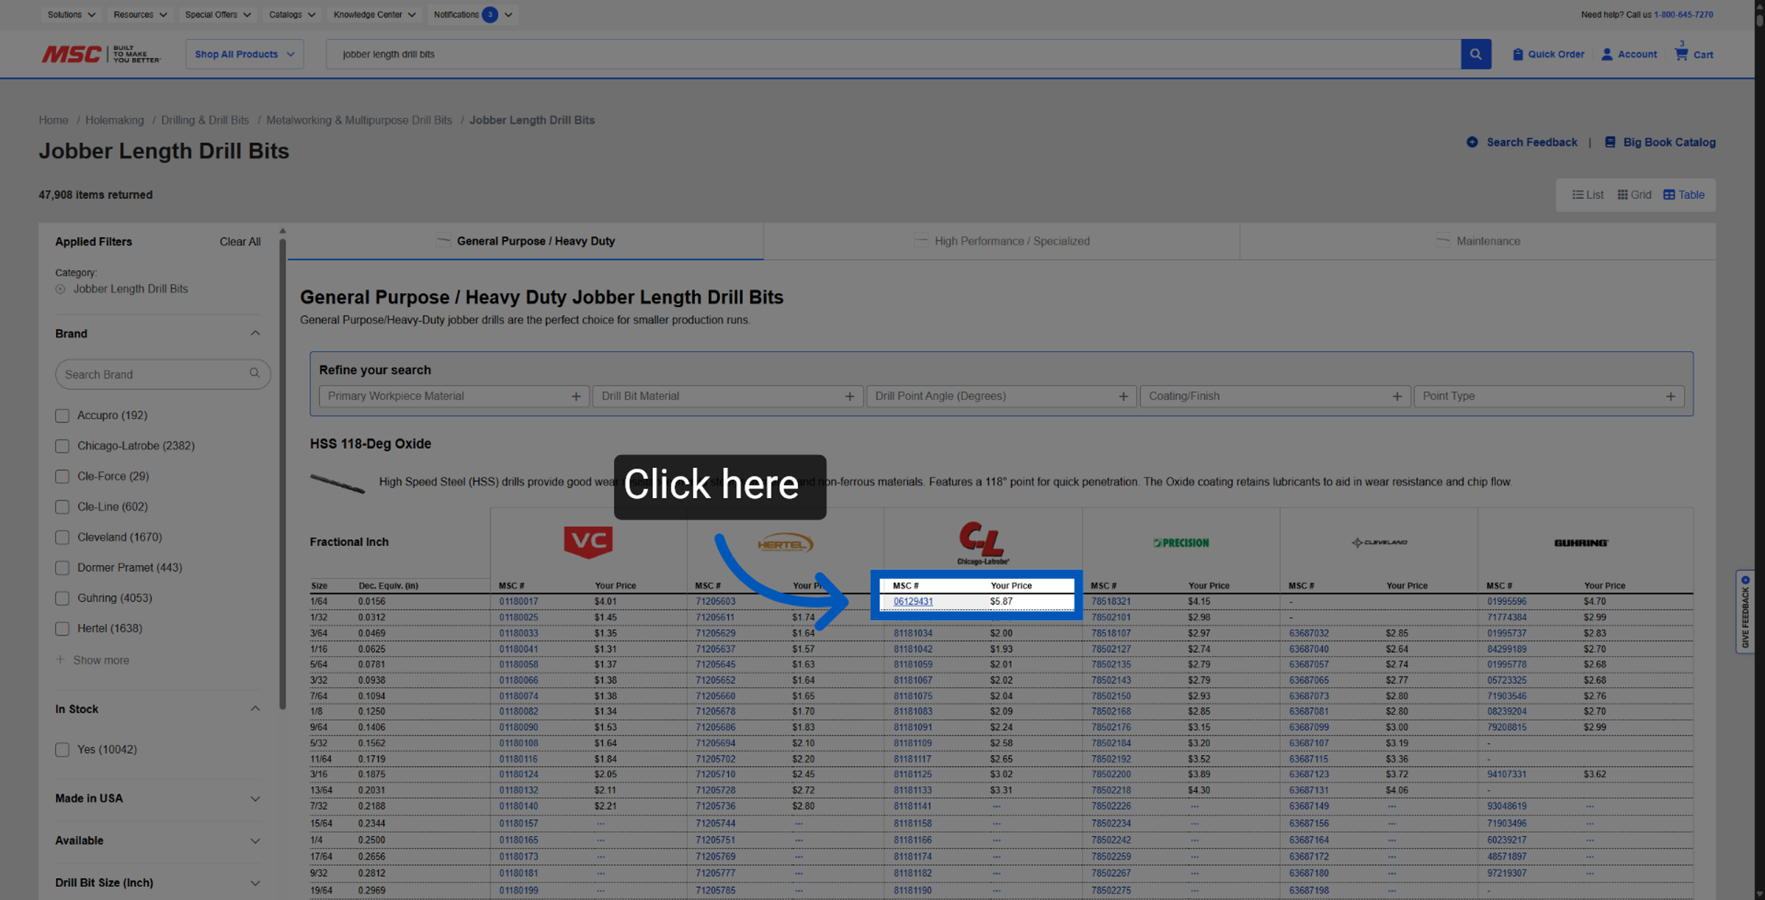Viewport: 1765px width, 900px height.
Task: Open the Catalogs dropdown menu
Action: (292, 14)
